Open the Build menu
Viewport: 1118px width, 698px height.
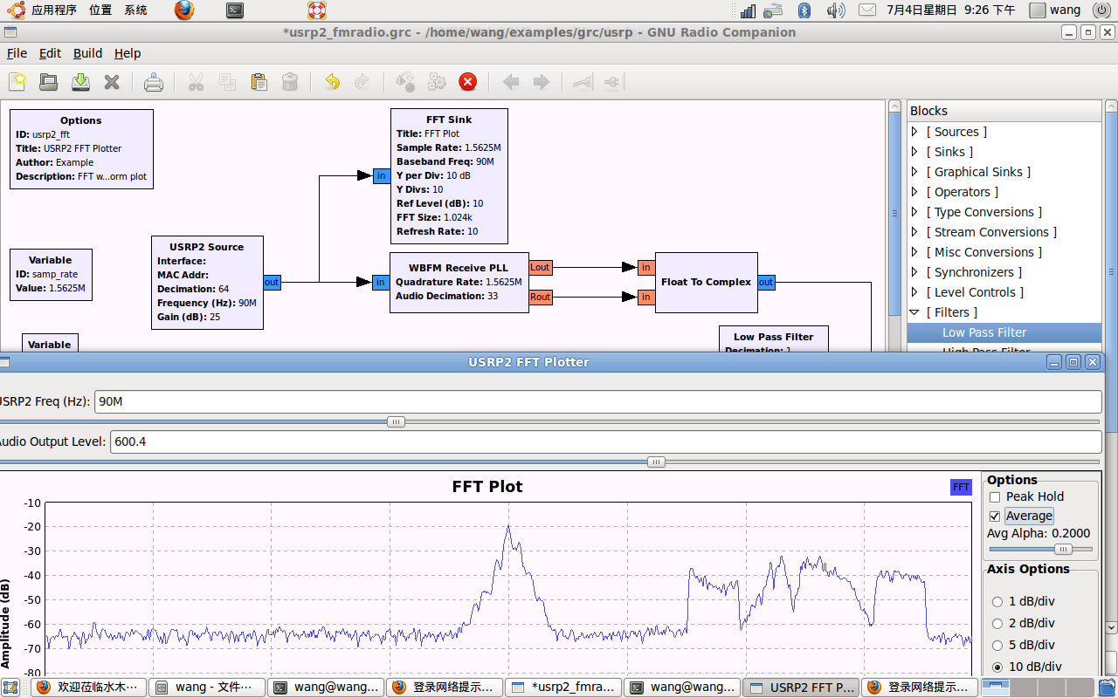click(x=87, y=53)
